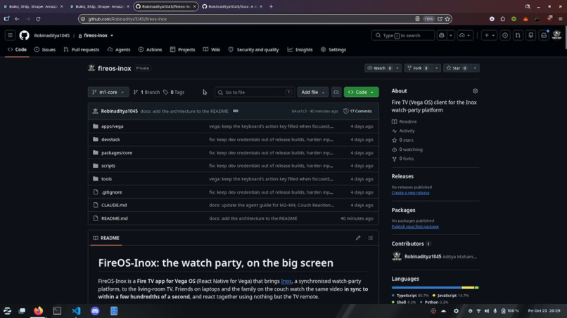567x318 pixels.
Task: Focus the Type / to search box
Action: tap(403, 35)
